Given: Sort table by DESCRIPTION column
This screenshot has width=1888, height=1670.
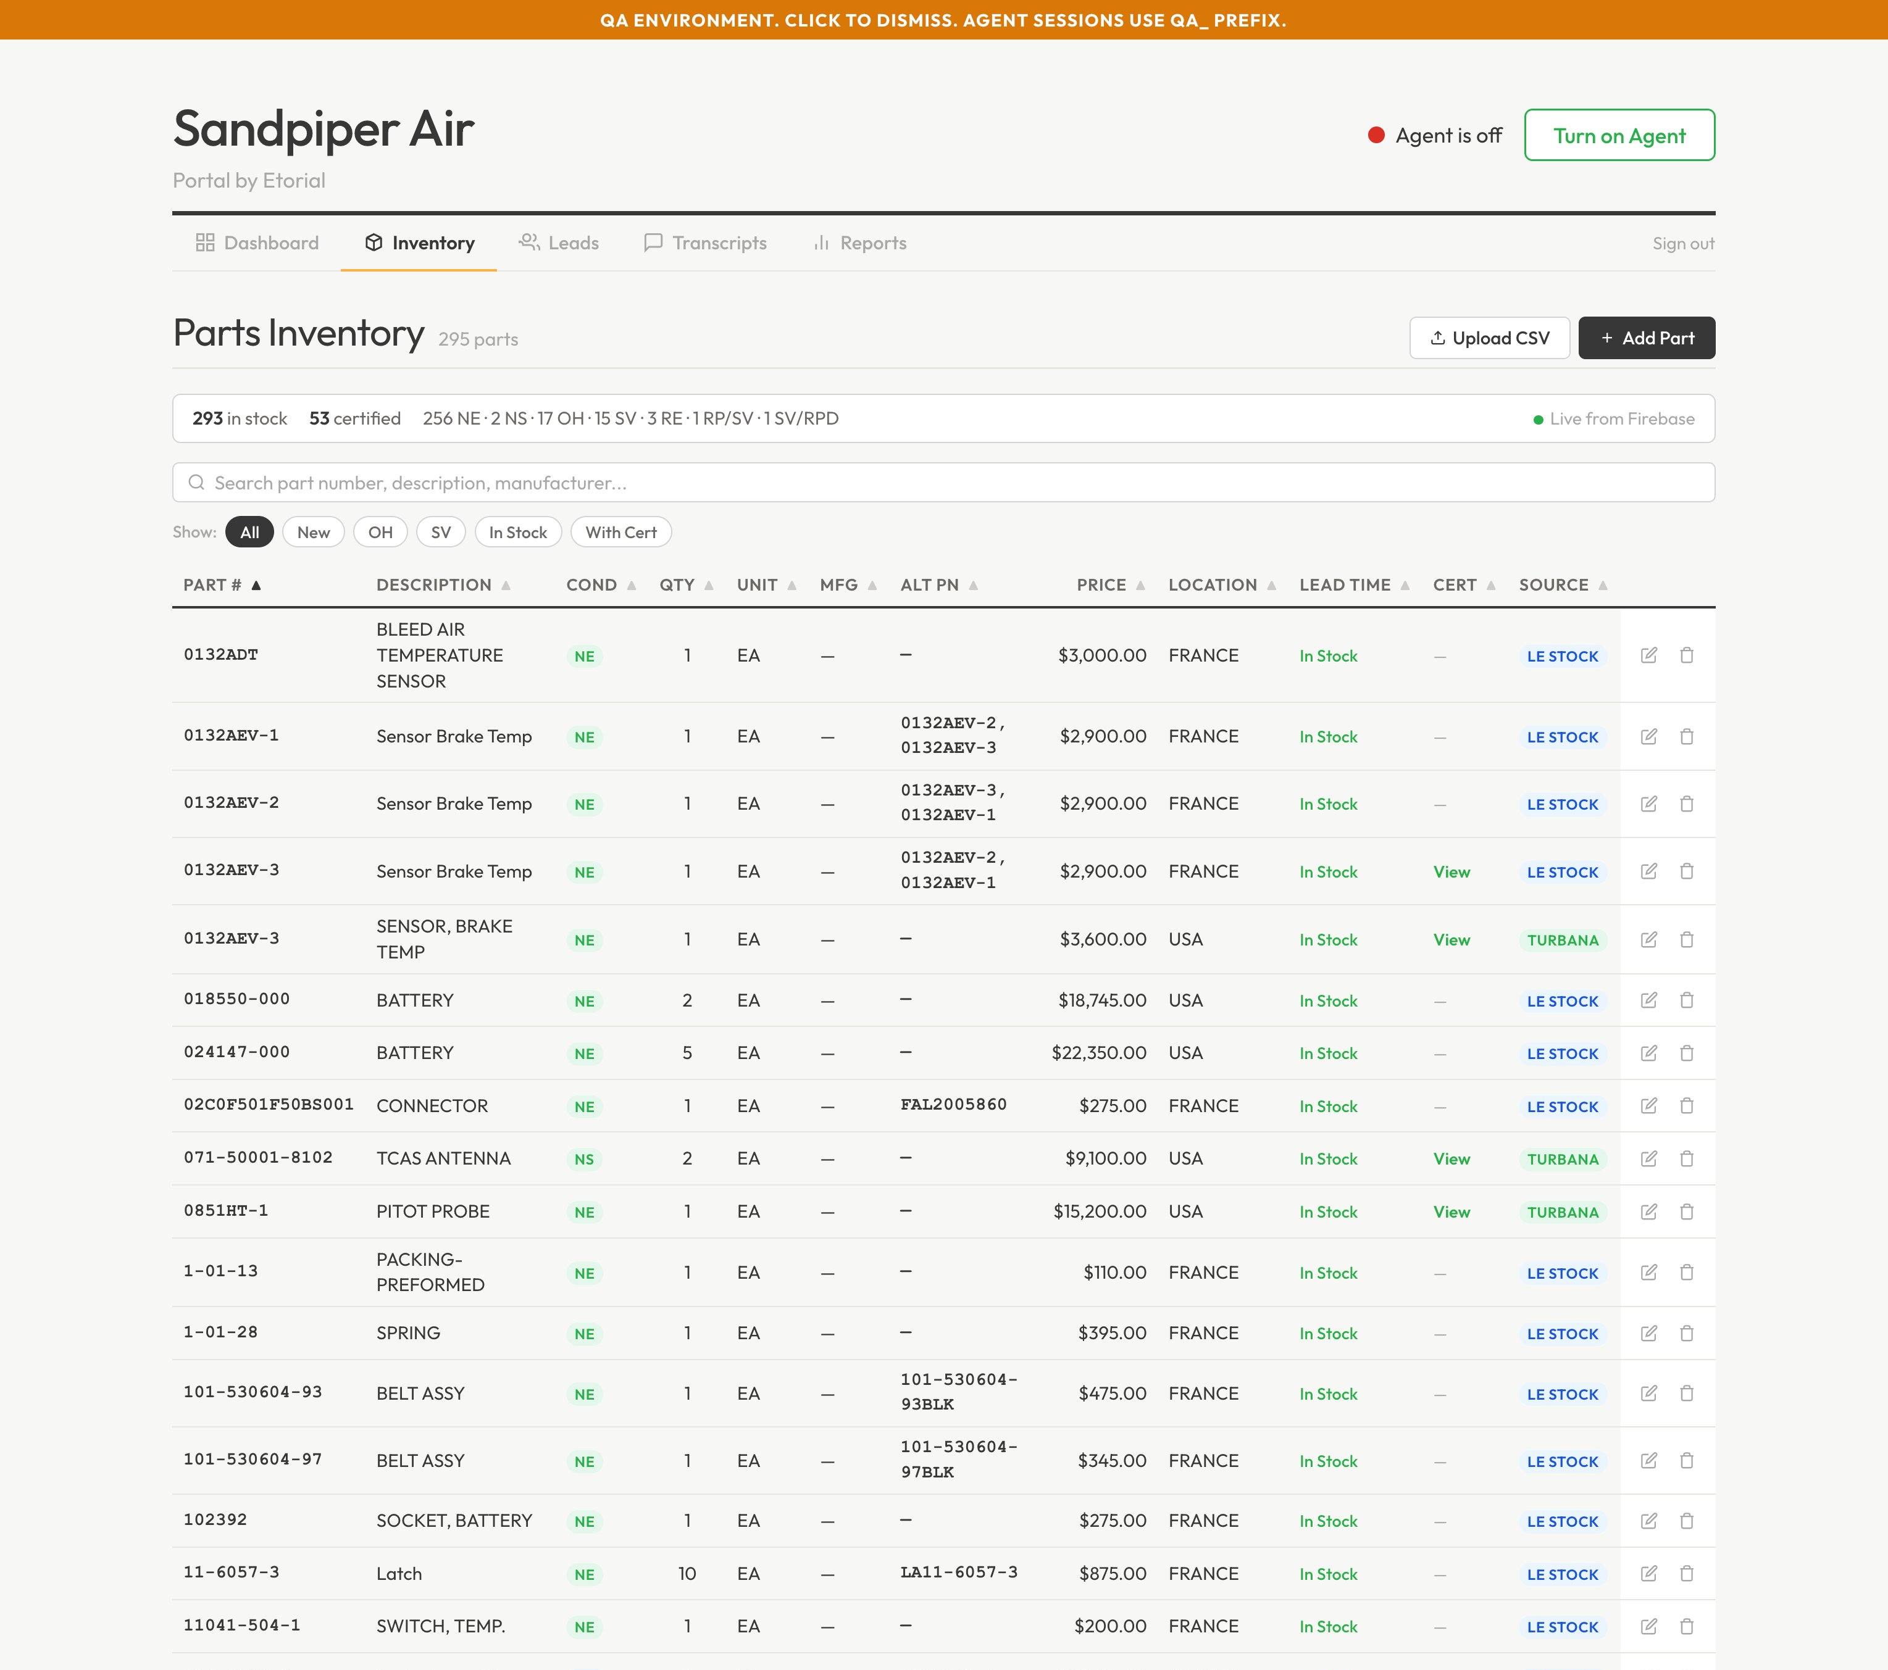Looking at the screenshot, I should [443, 585].
